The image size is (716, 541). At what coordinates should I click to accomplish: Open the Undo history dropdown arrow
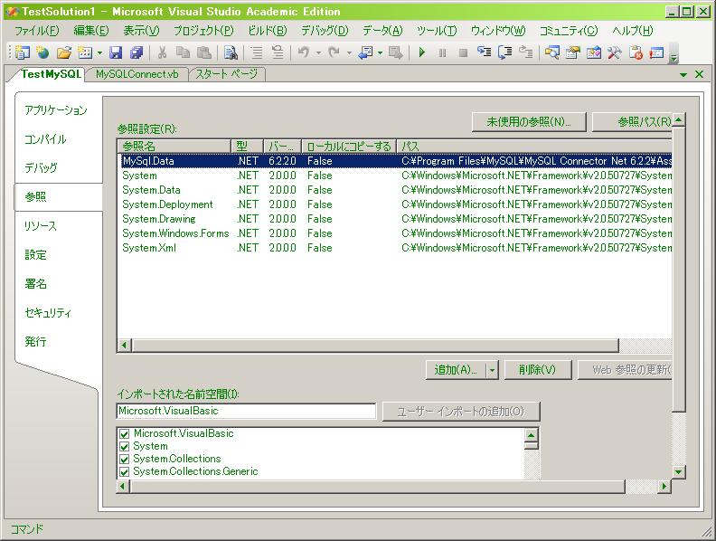coord(318,53)
